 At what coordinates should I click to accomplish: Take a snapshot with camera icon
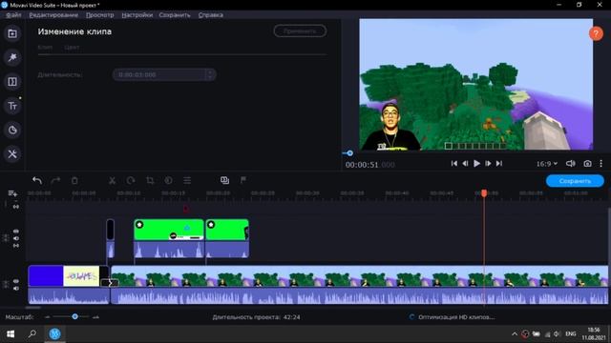pos(588,164)
